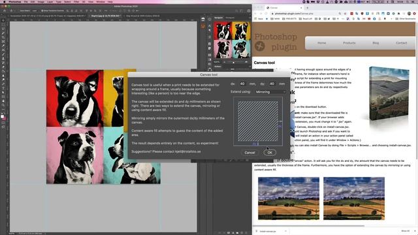Open a new Chrome tab
This screenshot has width=418, height=235.
[307, 8]
